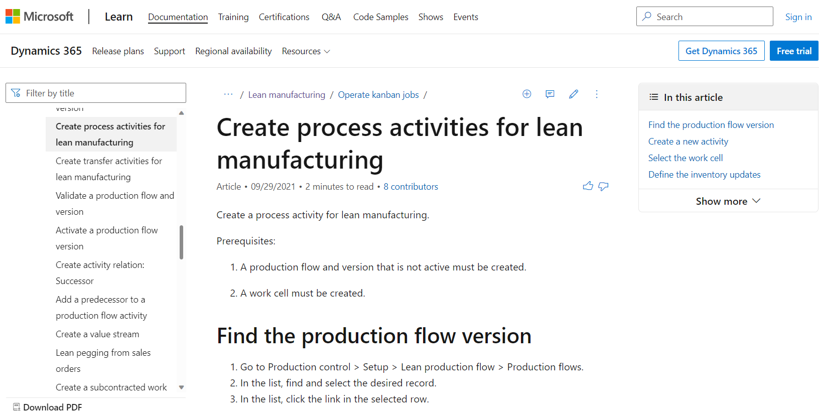819x412 pixels.
Task: Open Code Samples in the top nav
Action: point(381,17)
